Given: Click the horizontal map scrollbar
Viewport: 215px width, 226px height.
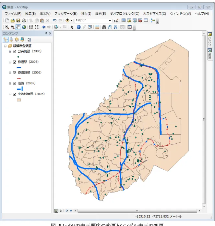Looking at the screenshot, I should [137, 211].
